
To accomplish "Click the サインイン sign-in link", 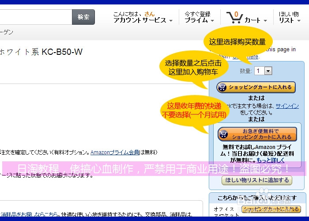I will click(x=287, y=106).
